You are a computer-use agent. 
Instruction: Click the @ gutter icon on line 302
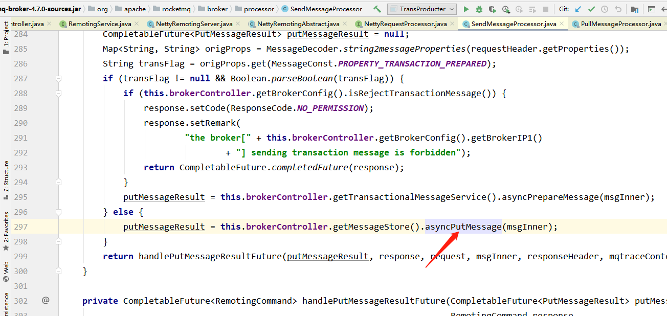[x=46, y=301]
